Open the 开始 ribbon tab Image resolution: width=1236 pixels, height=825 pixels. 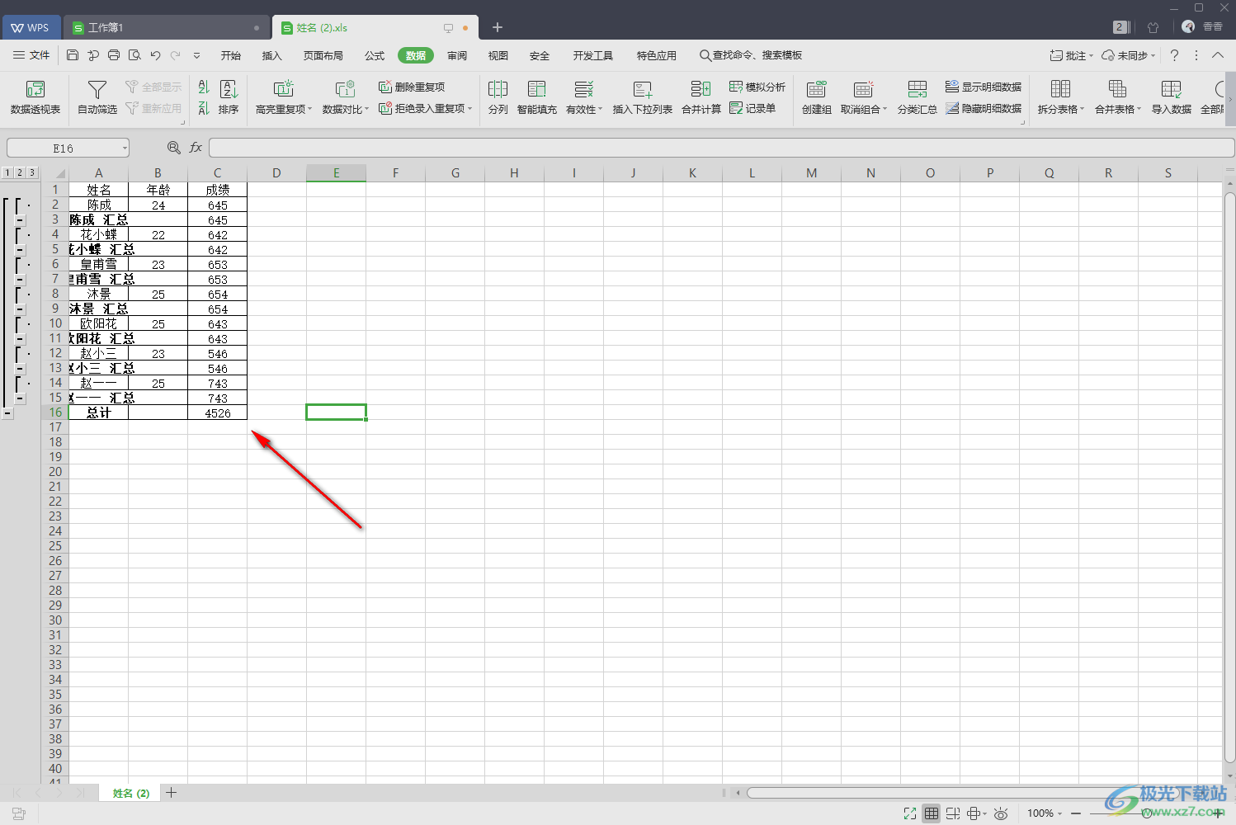pyautogui.click(x=231, y=55)
